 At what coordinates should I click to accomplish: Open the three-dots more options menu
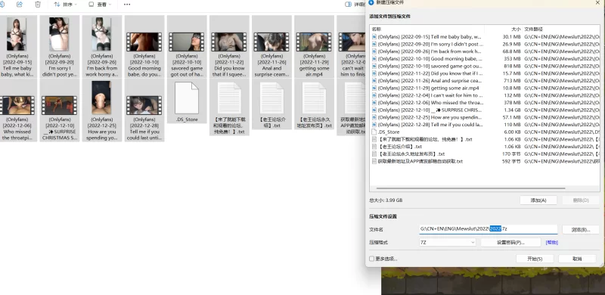(127, 5)
